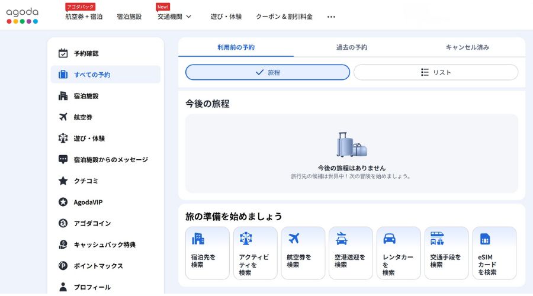Open クーポン＆割引料金 in top navigation
The height and width of the screenshot is (296, 533).
pos(284,17)
